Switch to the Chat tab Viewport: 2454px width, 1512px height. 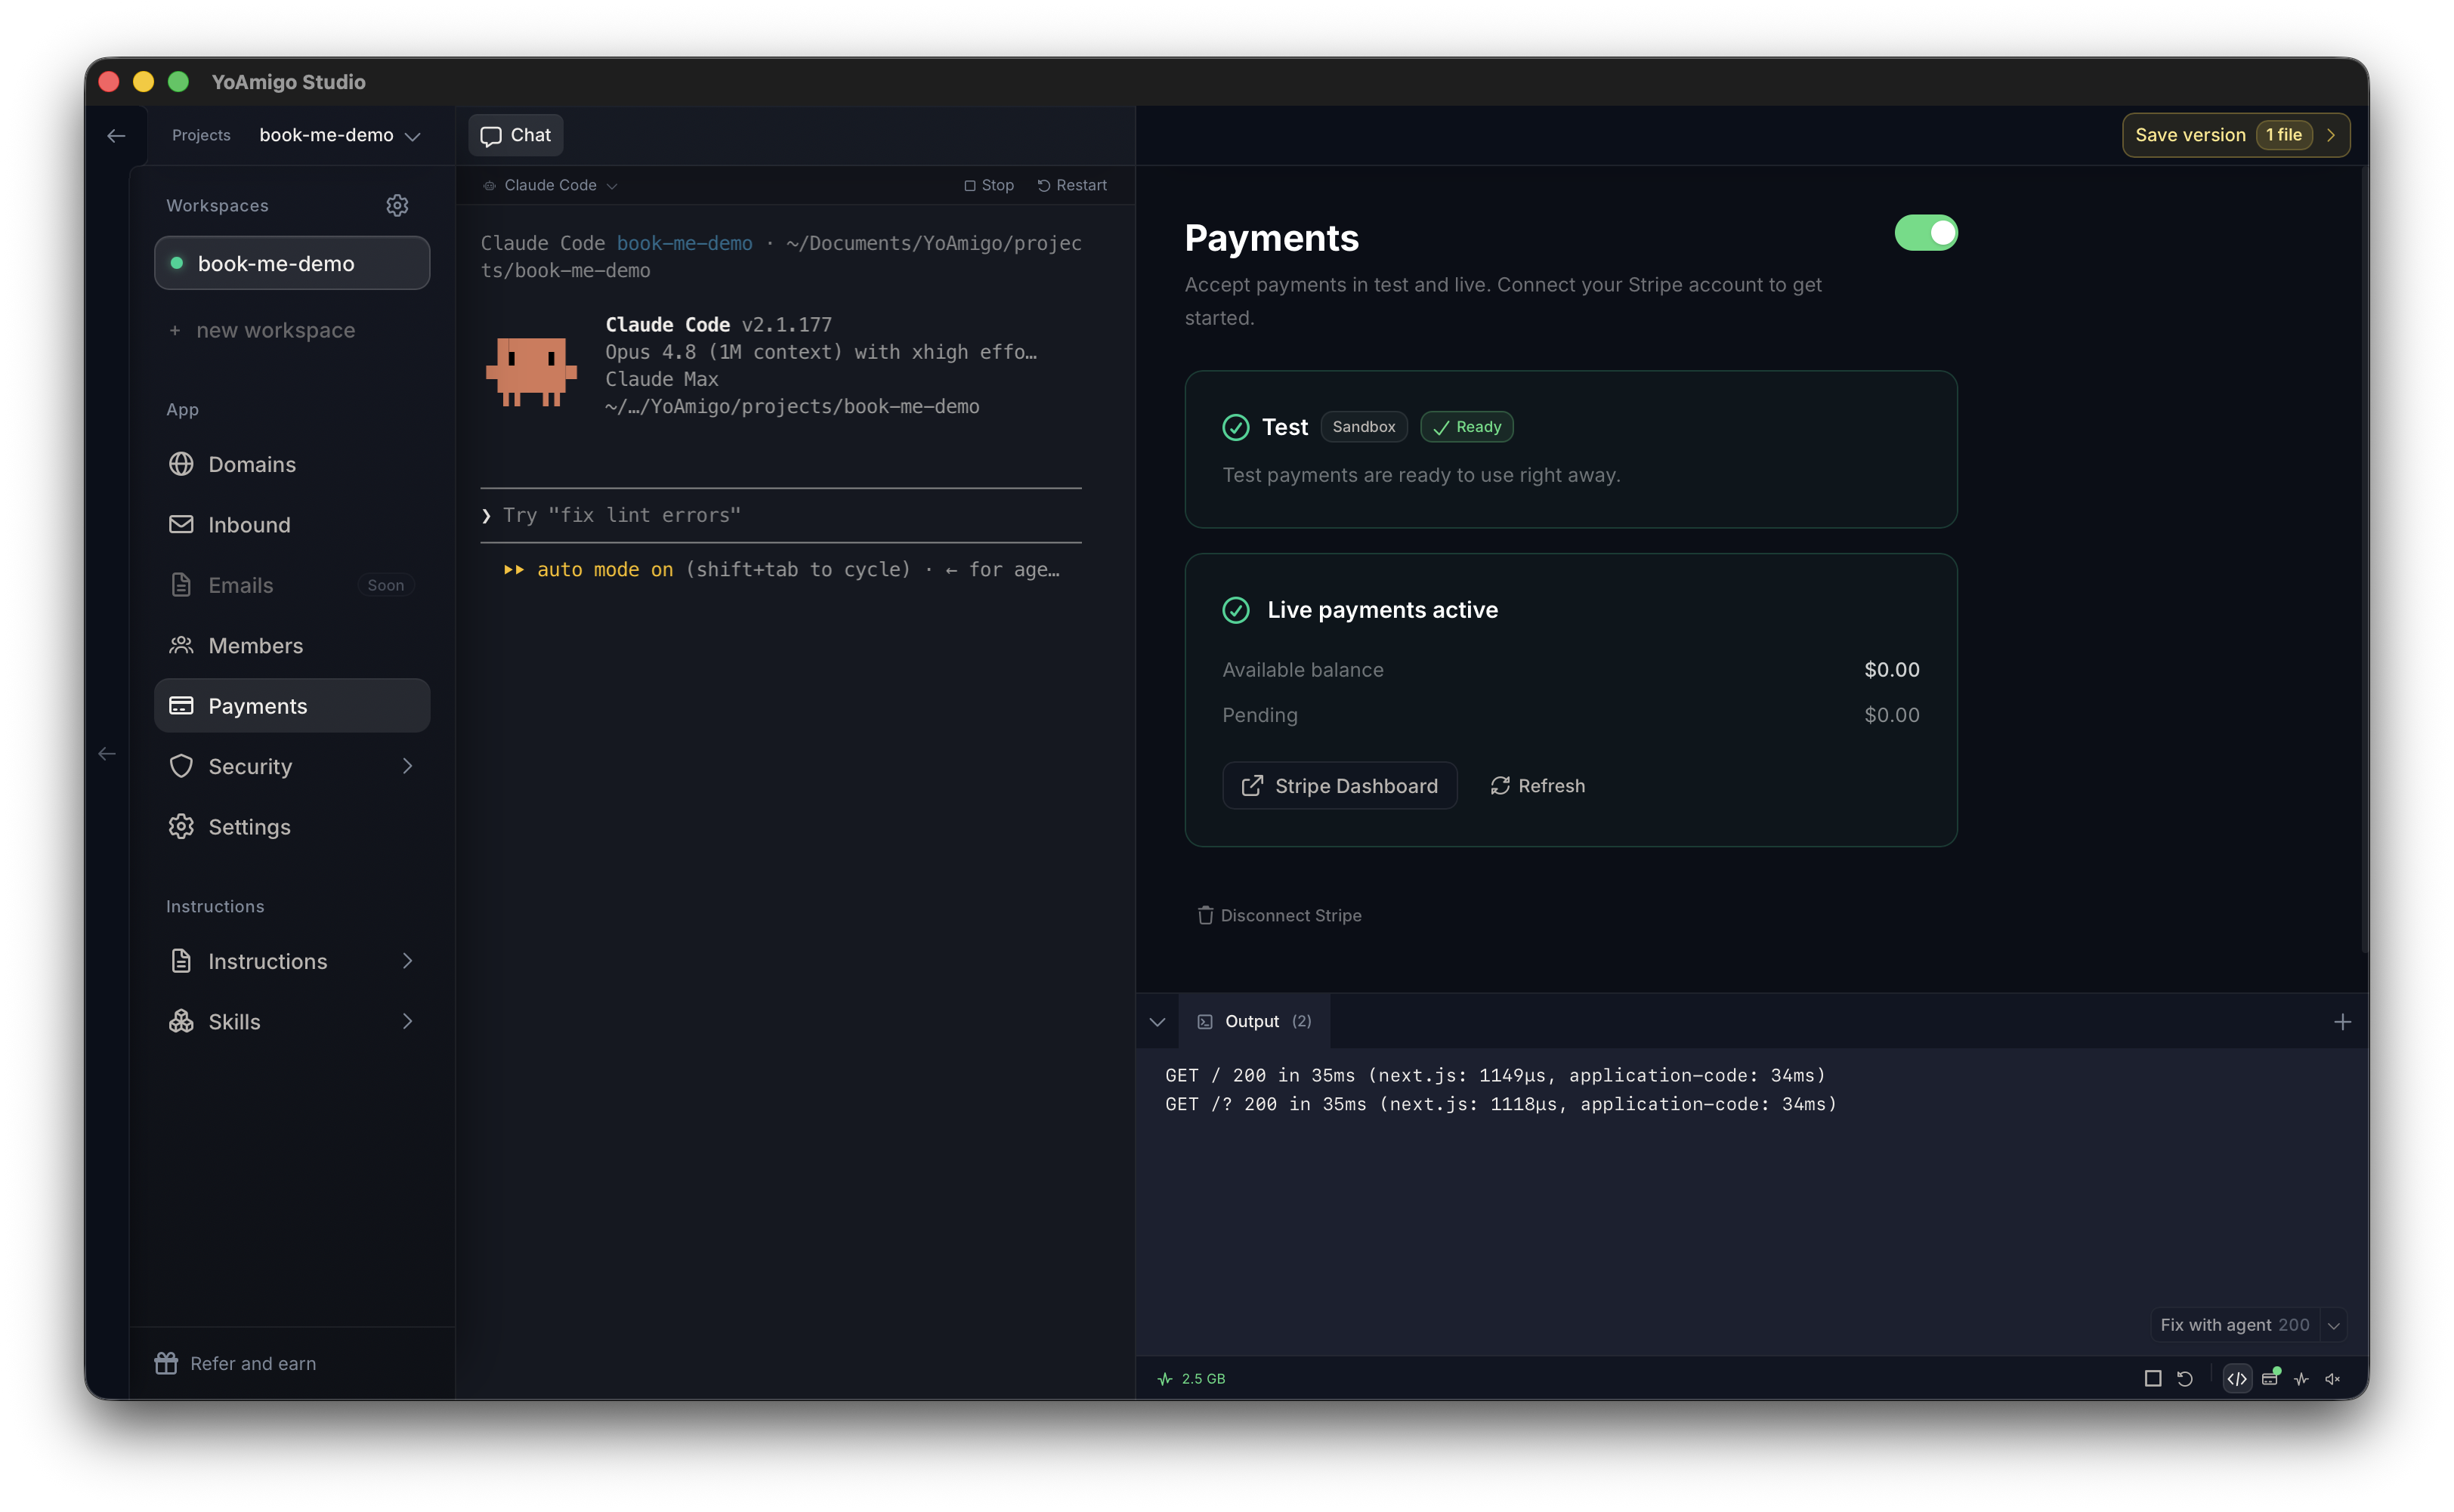click(516, 136)
